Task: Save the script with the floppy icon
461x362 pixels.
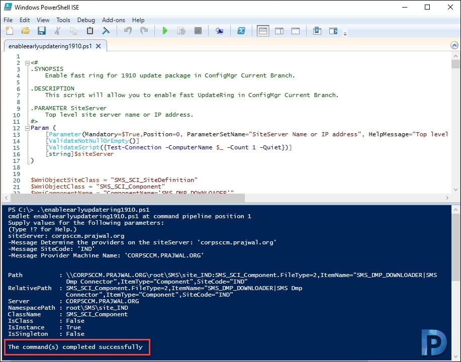Action: pyautogui.click(x=41, y=31)
